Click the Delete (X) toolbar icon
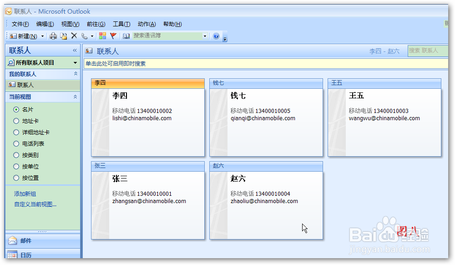Image resolution: width=455 pixels, height=265 pixels. [74, 36]
